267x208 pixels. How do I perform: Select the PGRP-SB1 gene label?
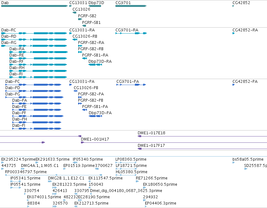coord(91,23)
